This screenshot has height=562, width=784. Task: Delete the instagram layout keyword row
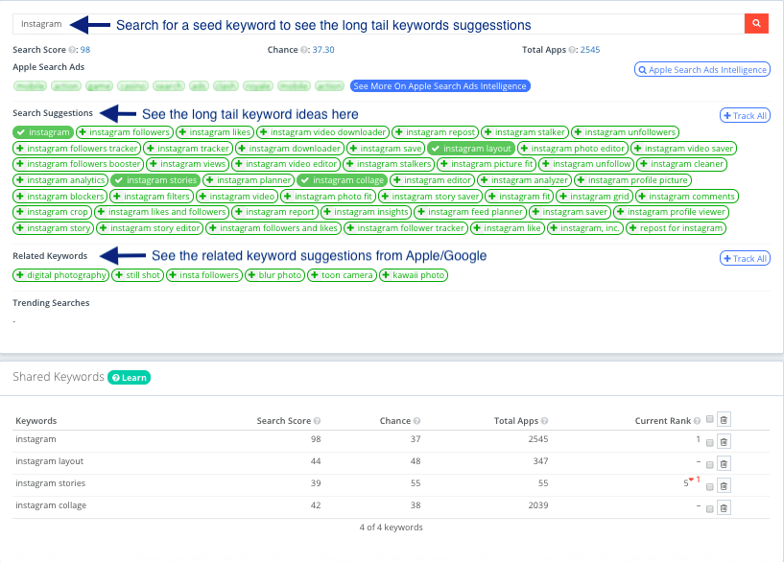tap(724, 463)
